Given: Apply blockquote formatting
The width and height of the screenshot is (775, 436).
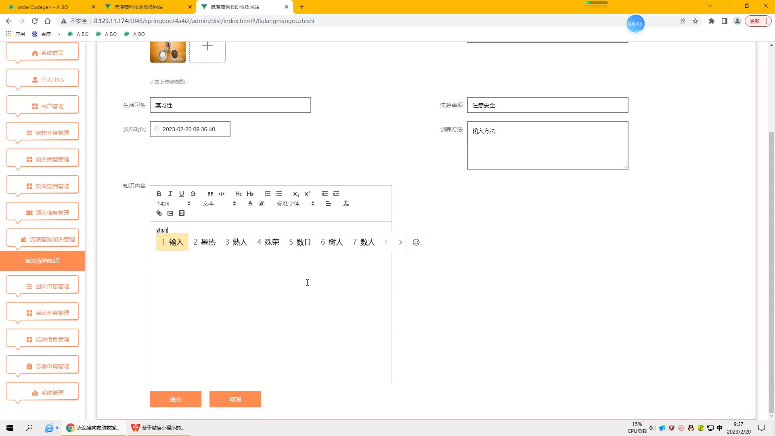Looking at the screenshot, I should pyautogui.click(x=210, y=194).
